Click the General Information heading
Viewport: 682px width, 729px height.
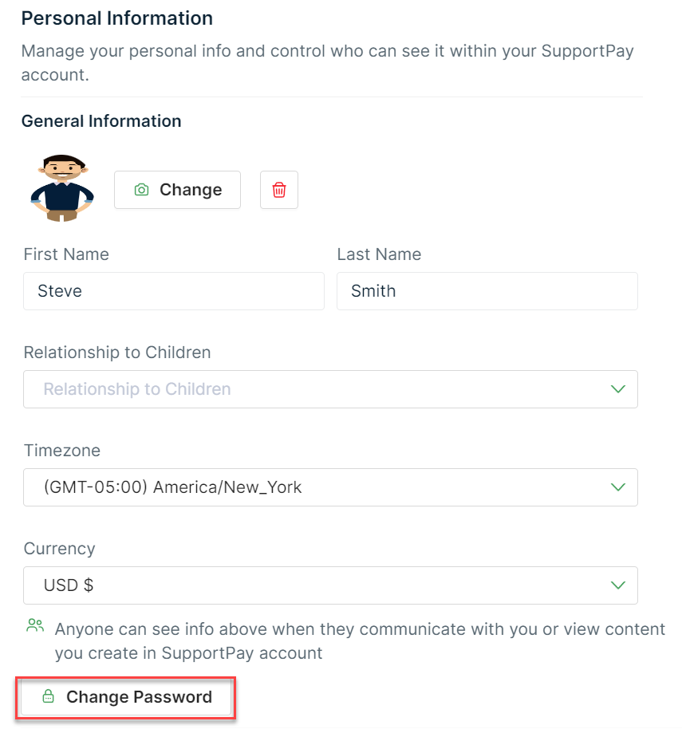[101, 121]
